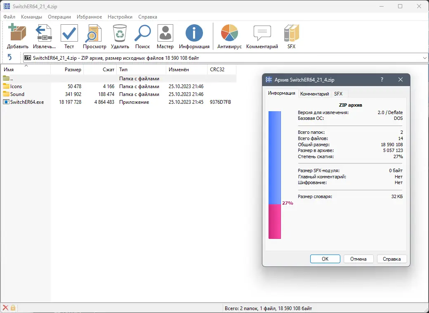Screen dimensions: 429x313
Task: Open the Команды menu
Action: [x=31, y=16]
